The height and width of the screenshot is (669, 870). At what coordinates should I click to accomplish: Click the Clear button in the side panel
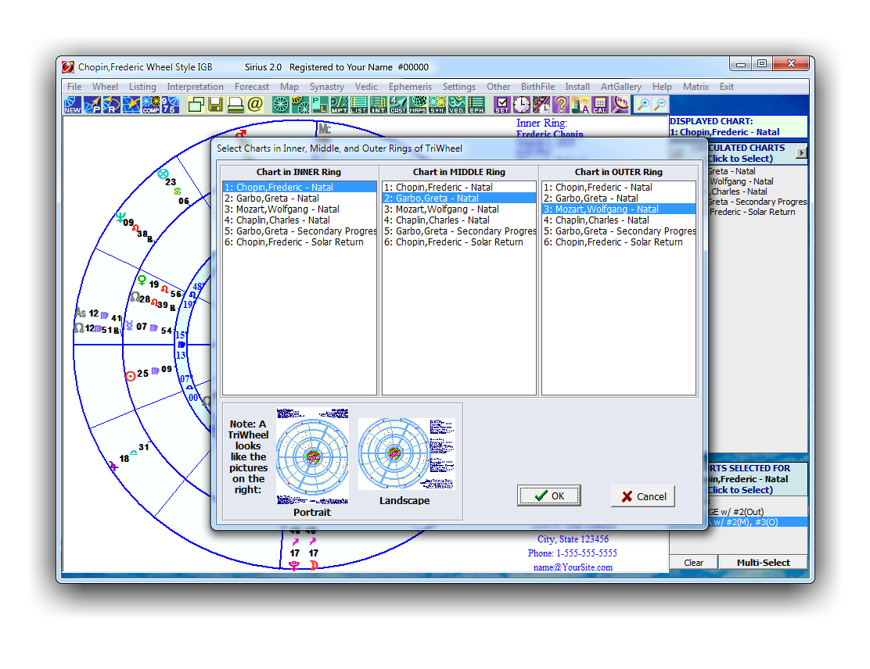click(x=693, y=563)
